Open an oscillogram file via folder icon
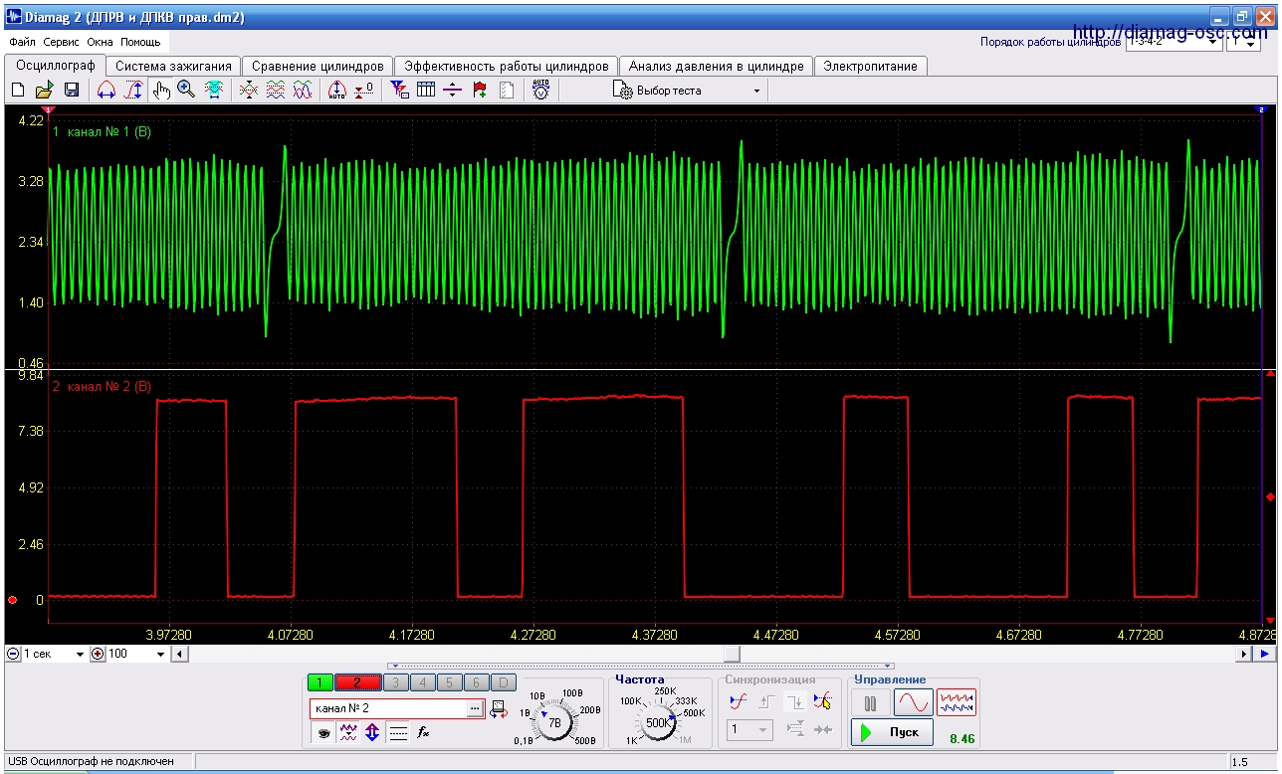This screenshot has height=774, width=1282. click(45, 91)
